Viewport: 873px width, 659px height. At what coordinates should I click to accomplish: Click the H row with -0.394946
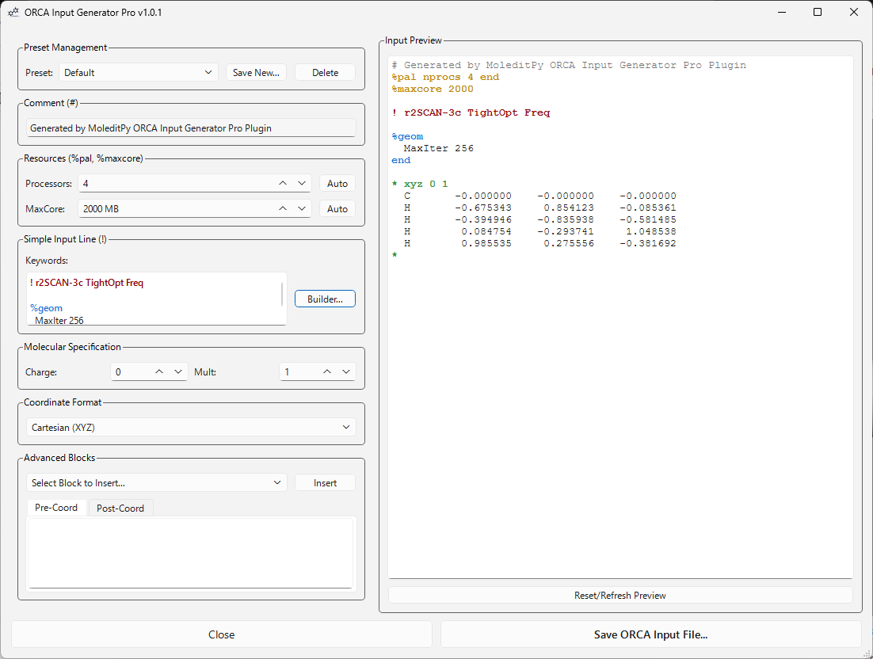coord(540,219)
